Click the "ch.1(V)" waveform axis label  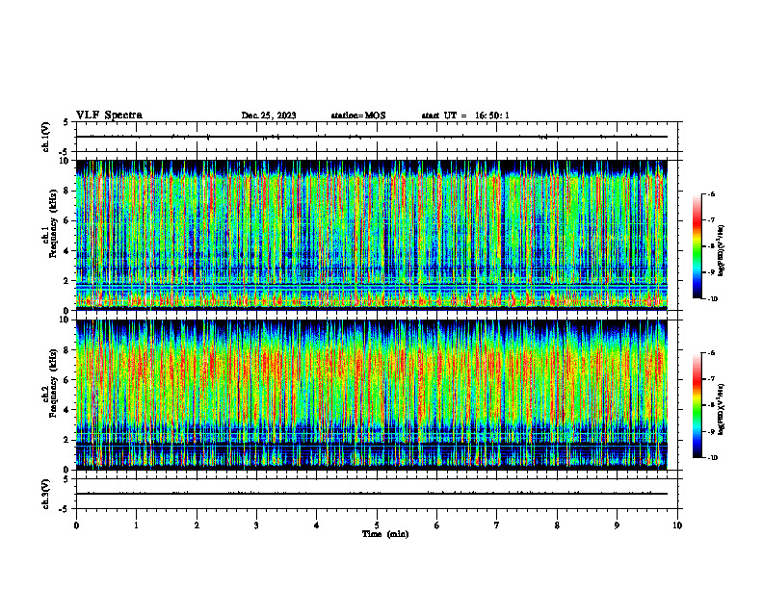click(45, 137)
